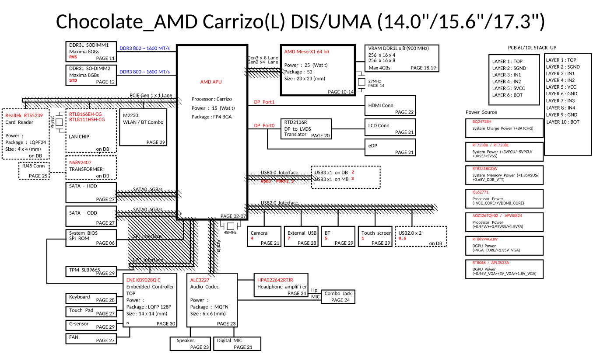Click the SATA - HDD block

[x=91, y=193]
